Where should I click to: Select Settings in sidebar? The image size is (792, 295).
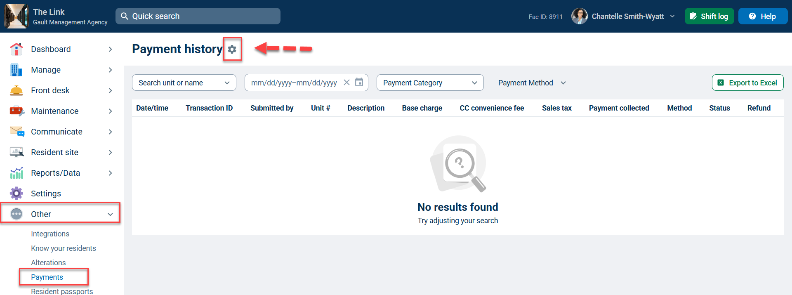point(46,194)
